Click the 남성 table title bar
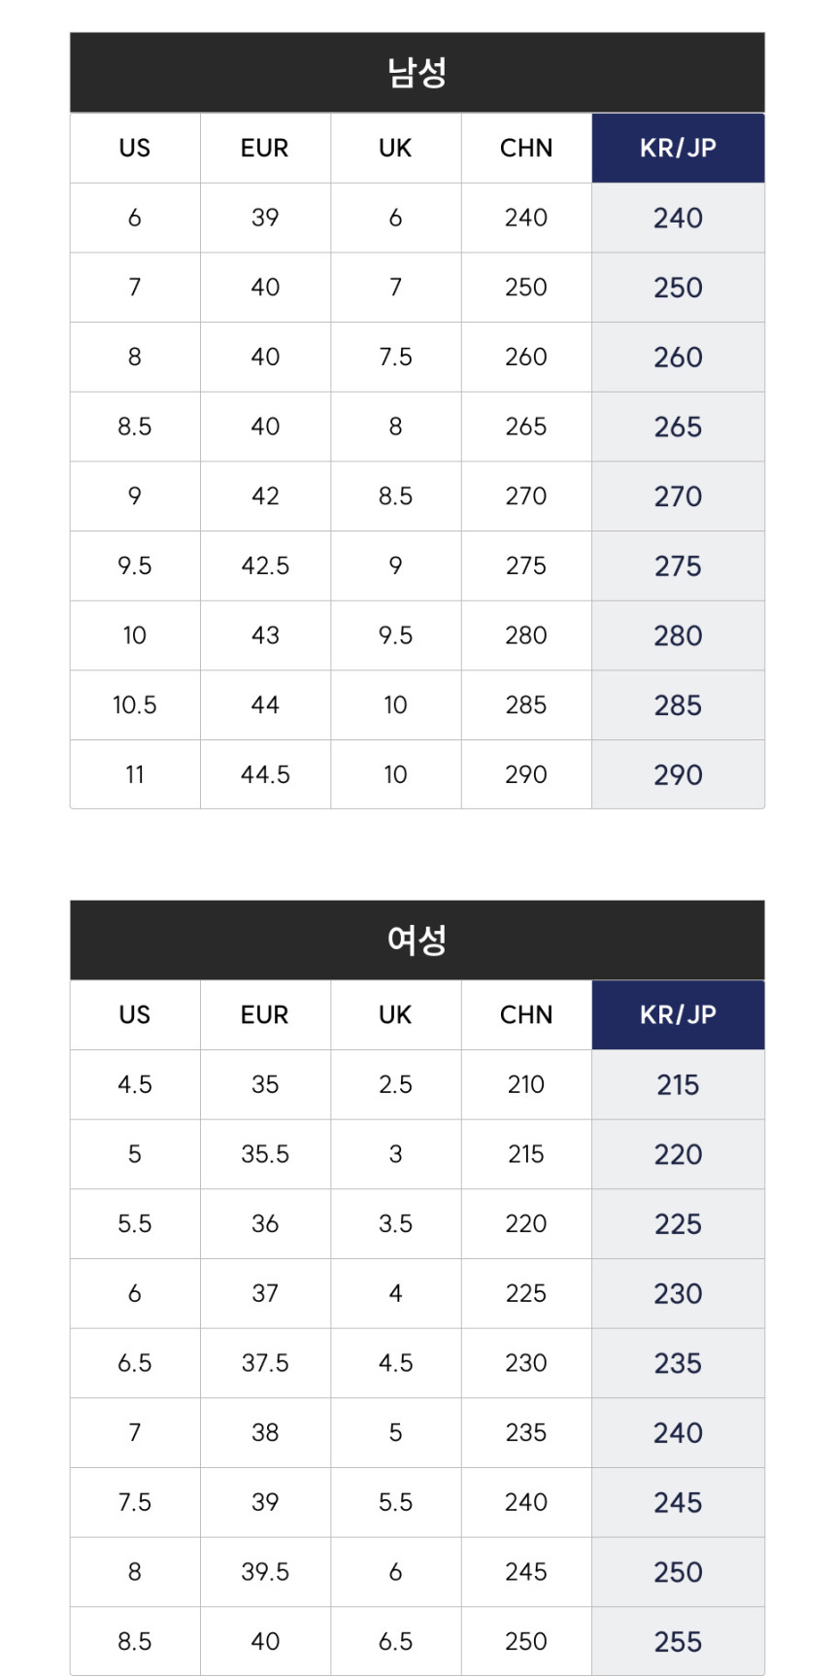 (417, 73)
